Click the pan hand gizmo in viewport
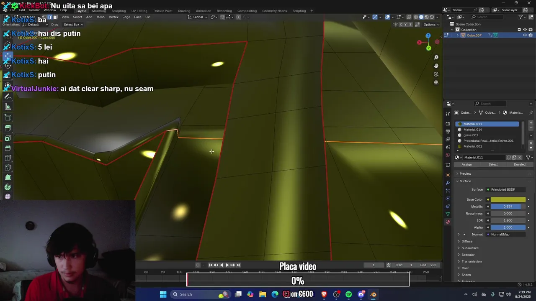Viewport: 536px width, 301px height. pyautogui.click(x=436, y=66)
